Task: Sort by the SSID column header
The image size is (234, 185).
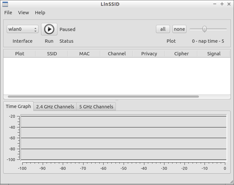Action: coord(52,54)
